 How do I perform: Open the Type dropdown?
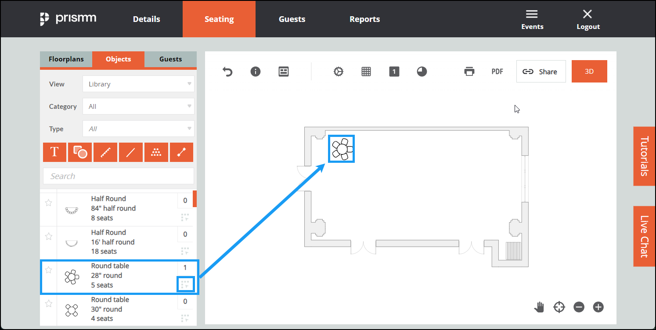coord(138,129)
